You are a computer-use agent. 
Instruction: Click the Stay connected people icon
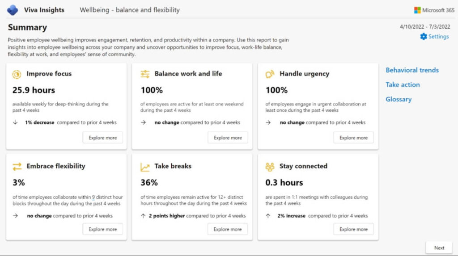pyautogui.click(x=270, y=167)
